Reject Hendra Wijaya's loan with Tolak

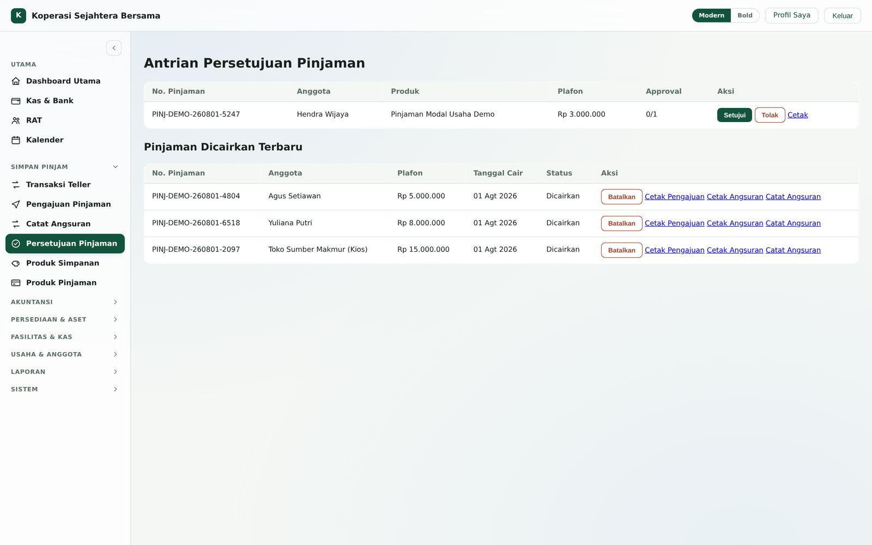(770, 115)
